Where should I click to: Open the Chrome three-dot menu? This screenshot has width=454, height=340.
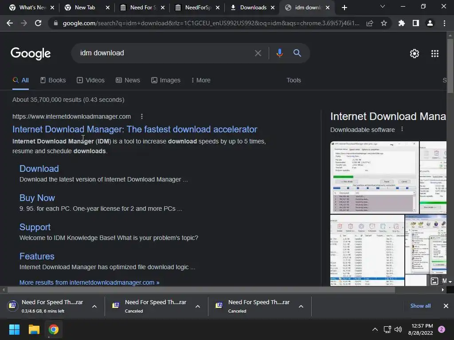pyautogui.click(x=444, y=23)
